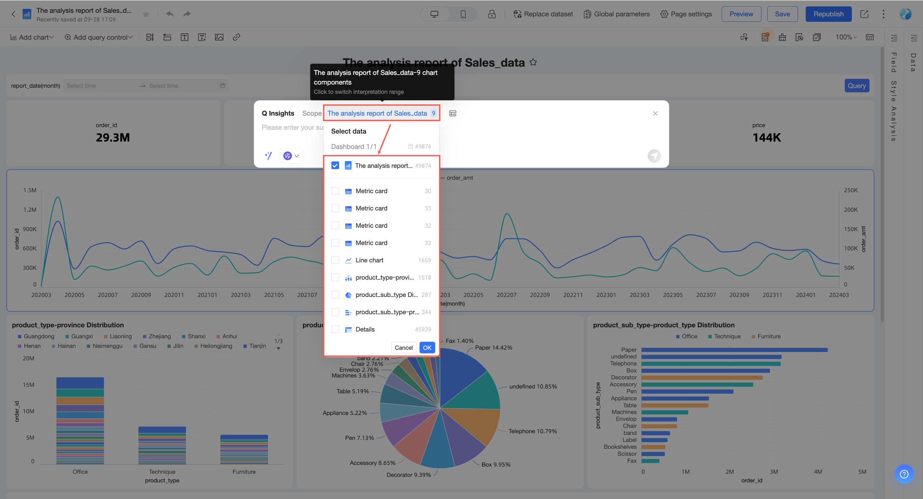Click the Preview button
Viewport: 923px width, 499px height.
(741, 14)
